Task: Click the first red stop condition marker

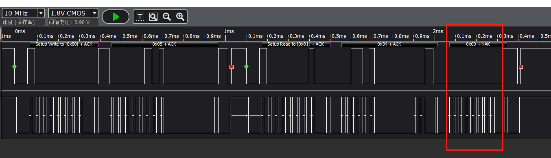Action: 232,66
